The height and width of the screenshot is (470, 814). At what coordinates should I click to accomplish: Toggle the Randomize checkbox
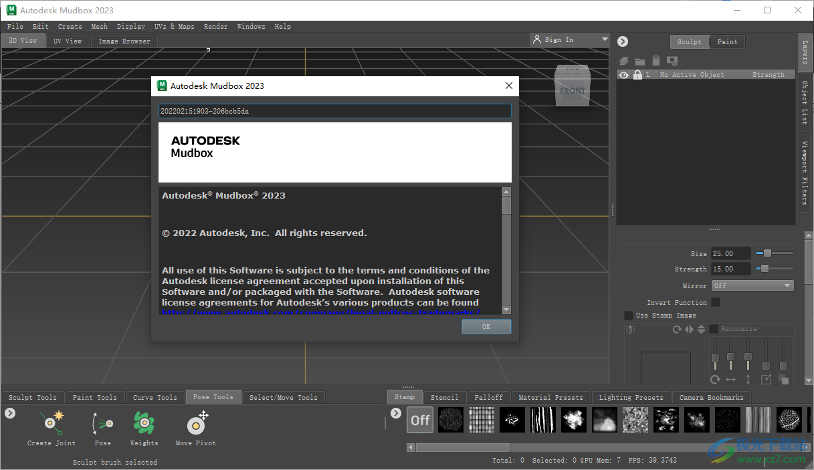tap(714, 328)
